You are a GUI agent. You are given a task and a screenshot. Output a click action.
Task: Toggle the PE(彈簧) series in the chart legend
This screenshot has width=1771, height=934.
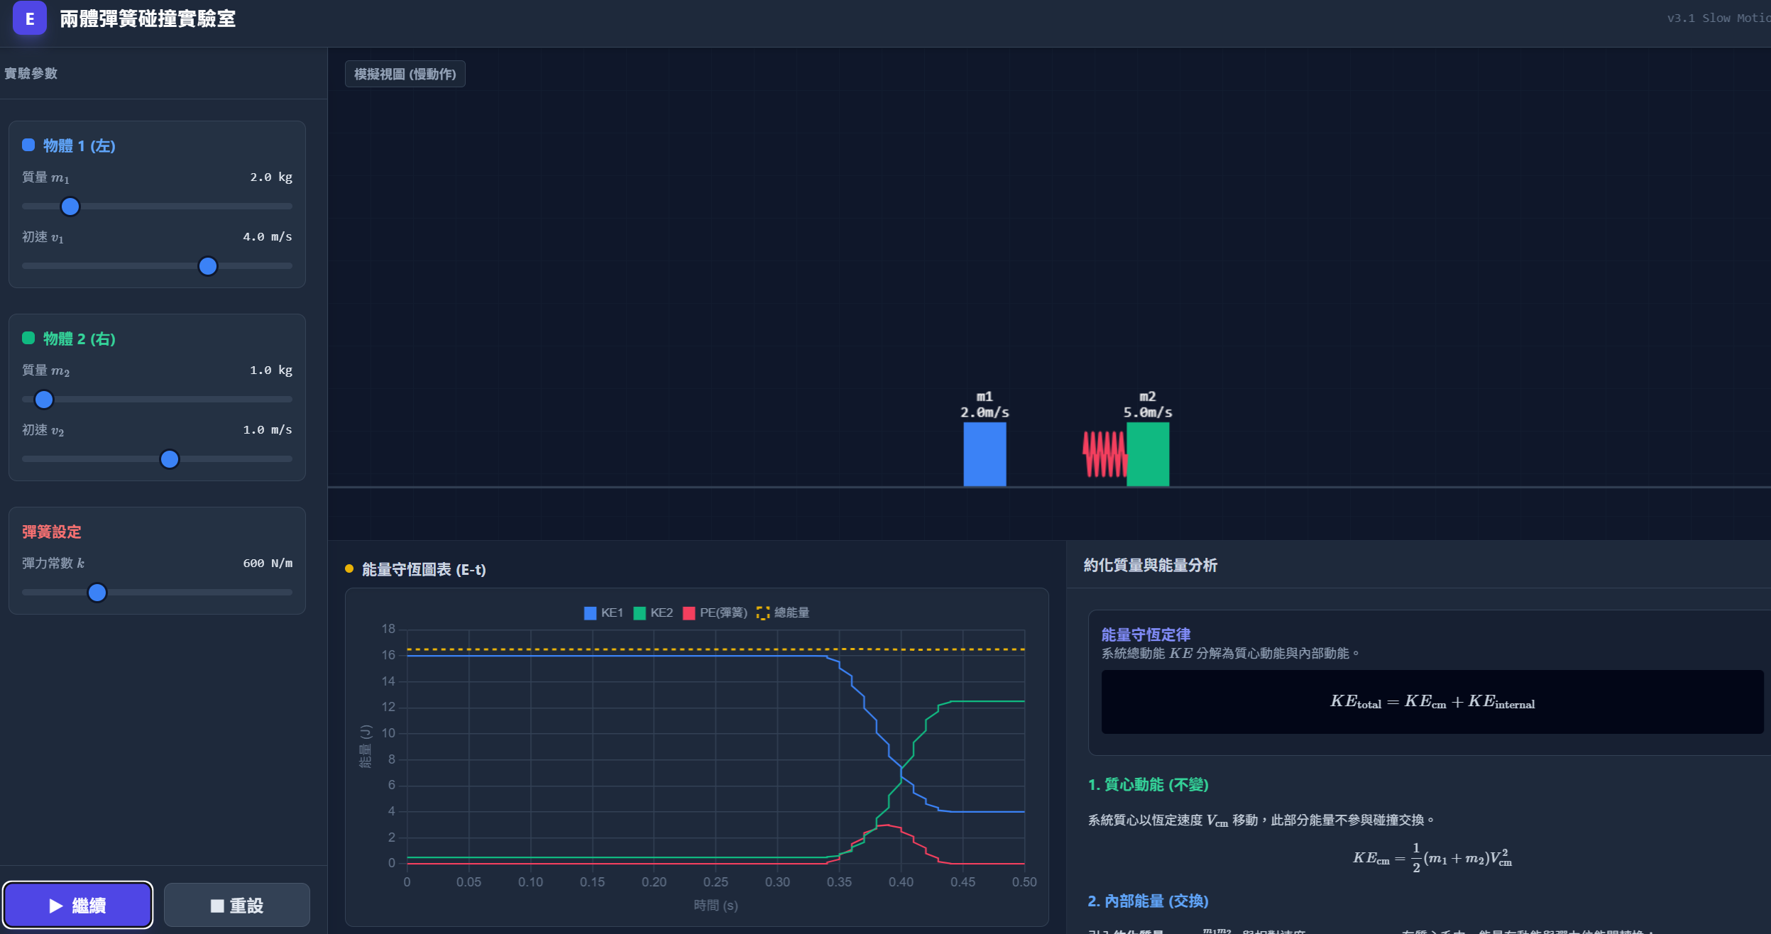[x=715, y=612]
